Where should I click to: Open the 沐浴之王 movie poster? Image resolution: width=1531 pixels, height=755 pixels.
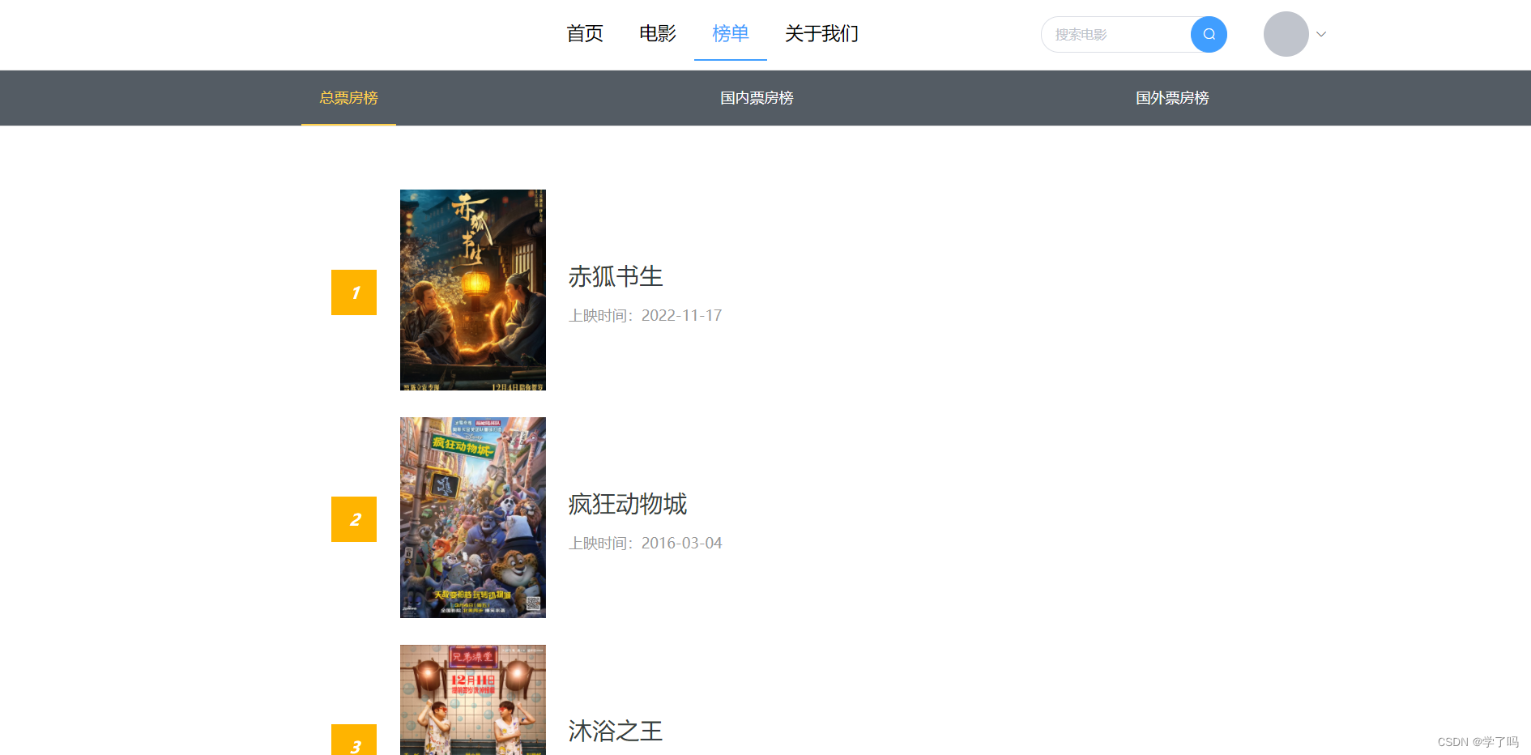tap(473, 700)
